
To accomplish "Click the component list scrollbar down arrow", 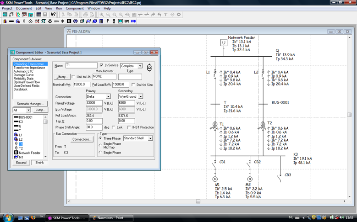I will 45,157.
